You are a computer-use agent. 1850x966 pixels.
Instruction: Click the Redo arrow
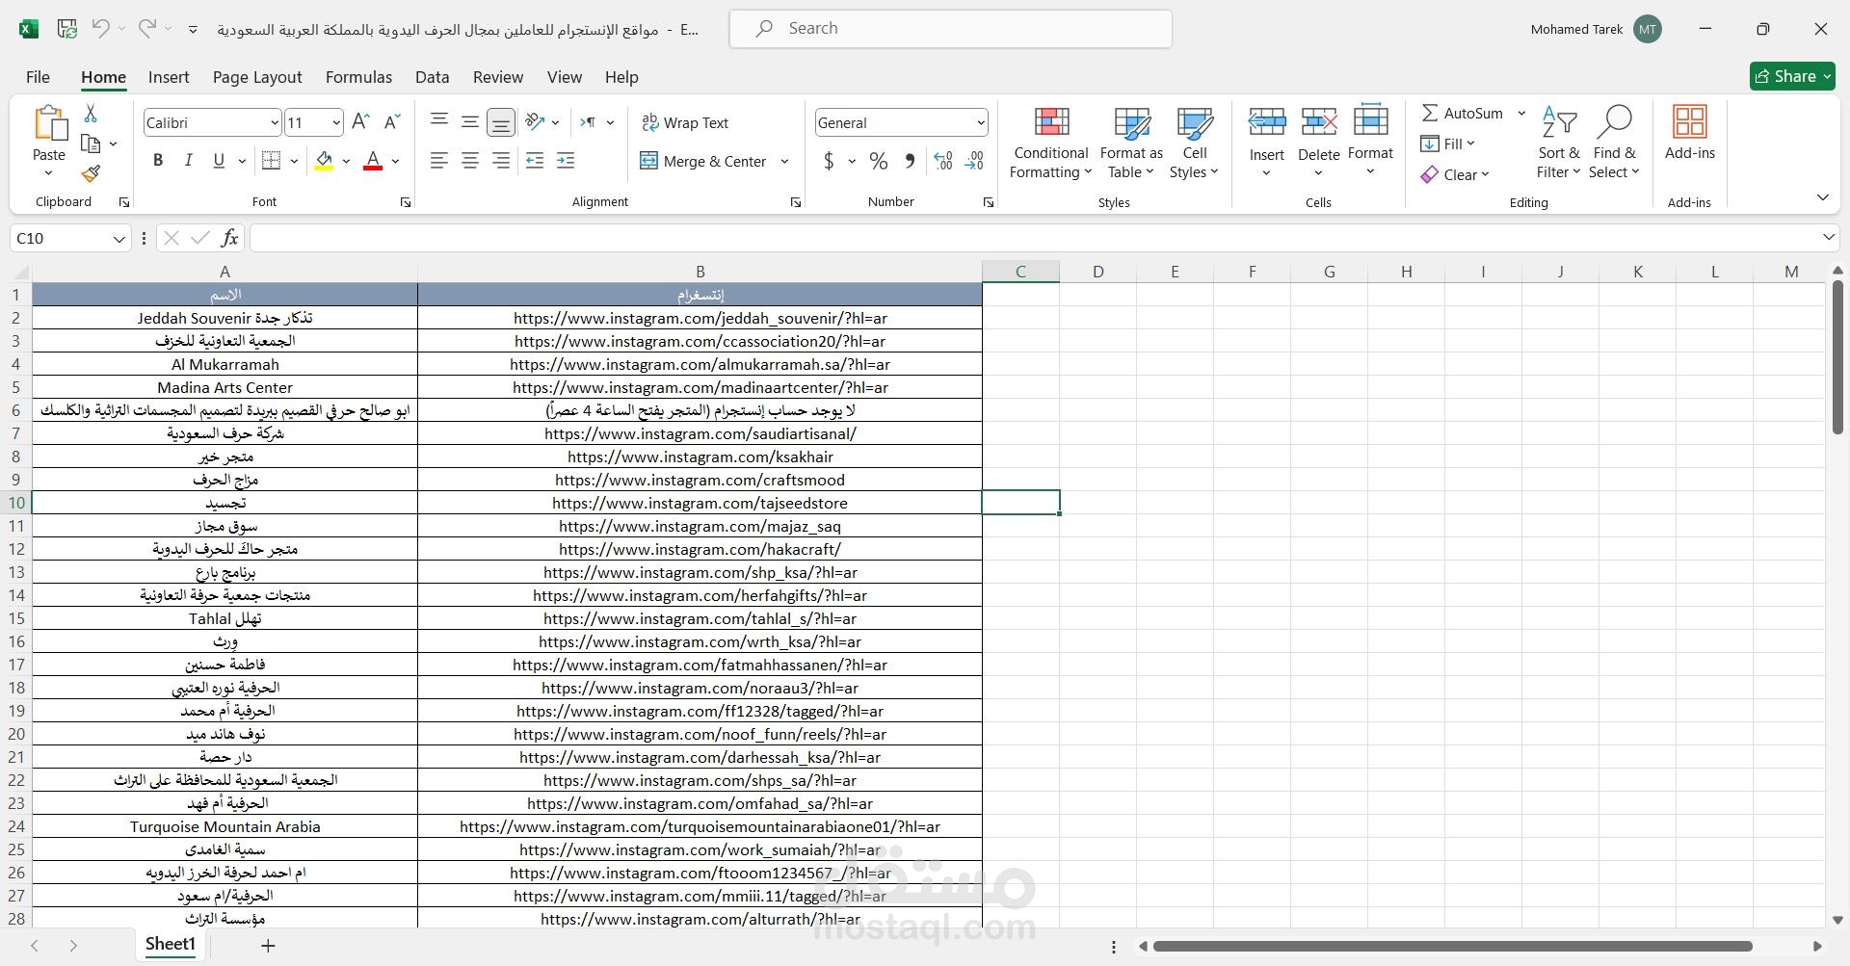[x=146, y=29]
